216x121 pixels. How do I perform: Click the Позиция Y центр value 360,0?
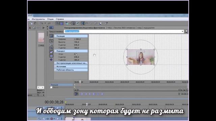(x=77, y=48)
